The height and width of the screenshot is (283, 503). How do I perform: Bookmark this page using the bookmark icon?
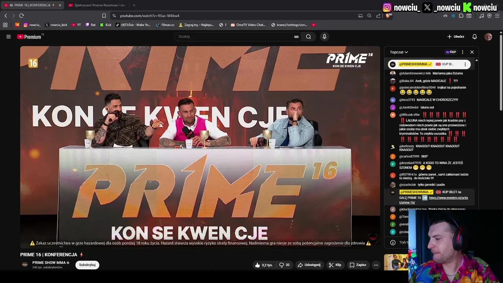(104, 16)
